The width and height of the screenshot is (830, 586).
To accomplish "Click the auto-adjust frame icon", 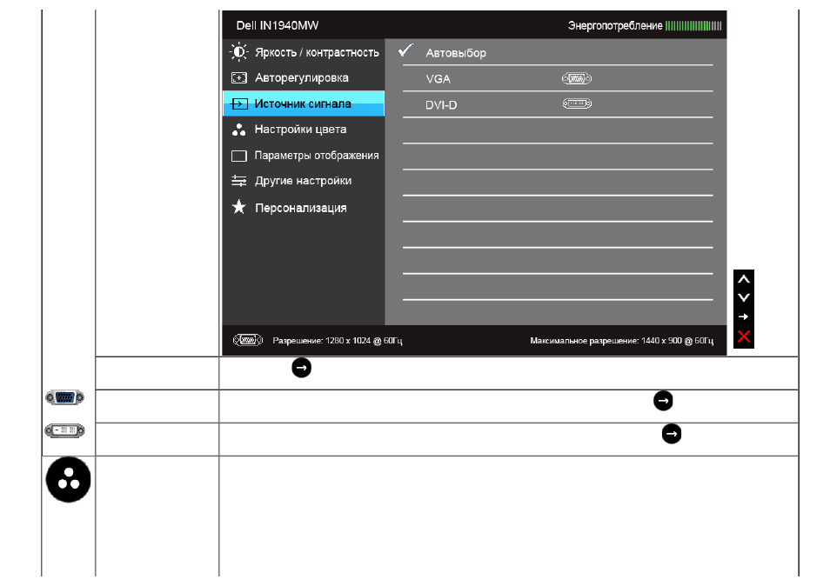I will click(239, 78).
